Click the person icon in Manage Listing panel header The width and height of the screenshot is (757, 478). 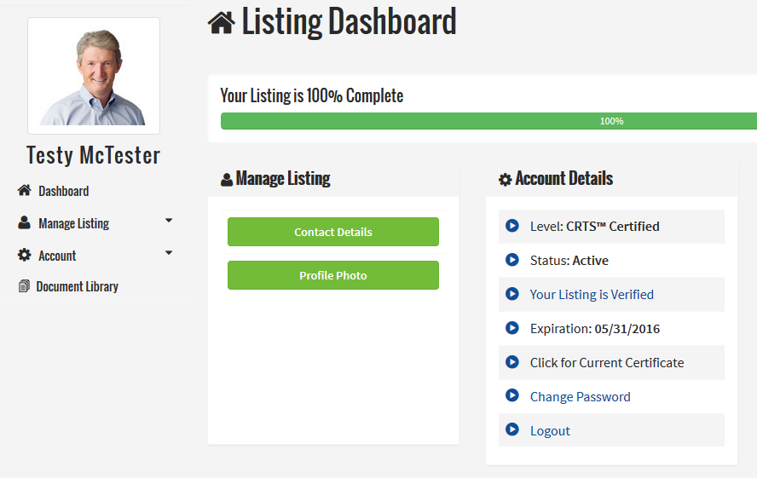(227, 180)
